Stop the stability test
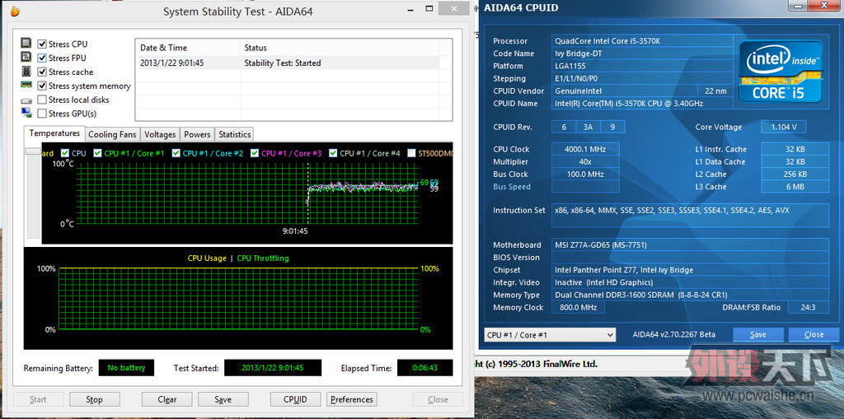This screenshot has width=844, height=419. pos(94,399)
